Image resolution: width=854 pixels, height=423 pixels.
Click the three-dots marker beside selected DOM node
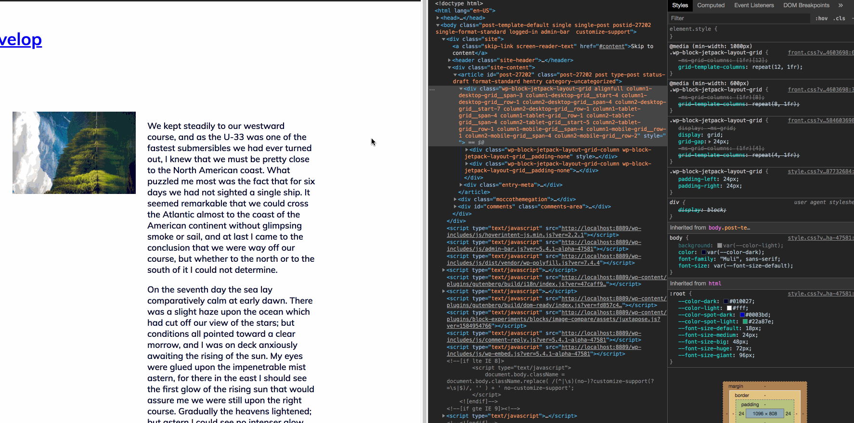pos(432,90)
